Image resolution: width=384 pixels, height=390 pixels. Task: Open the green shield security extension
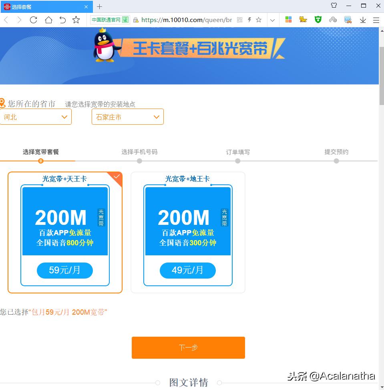[x=318, y=19]
